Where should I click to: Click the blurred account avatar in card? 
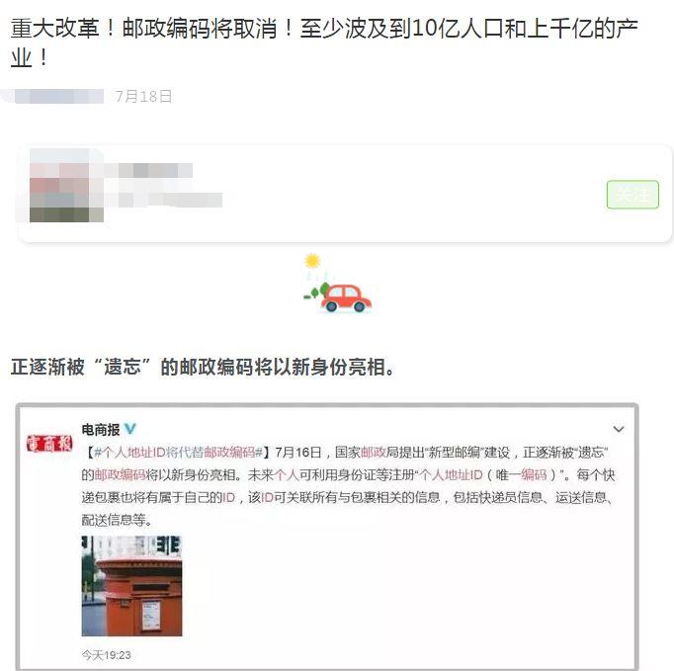pyautogui.click(x=66, y=185)
